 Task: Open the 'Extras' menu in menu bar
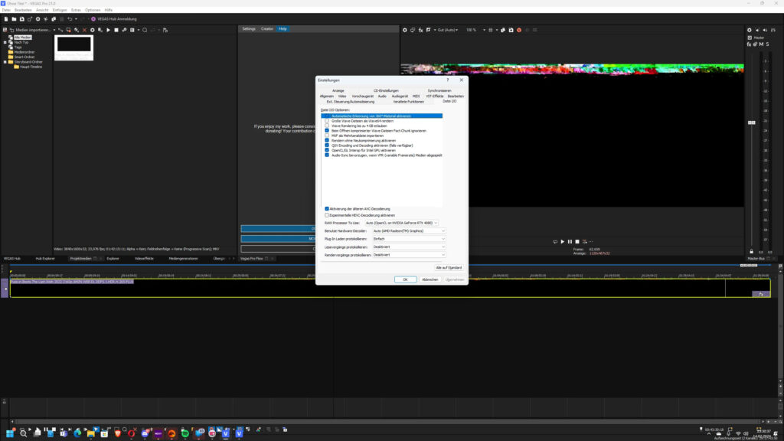76,10
